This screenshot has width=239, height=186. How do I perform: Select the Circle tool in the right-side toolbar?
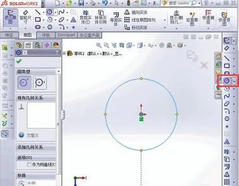[227, 81]
